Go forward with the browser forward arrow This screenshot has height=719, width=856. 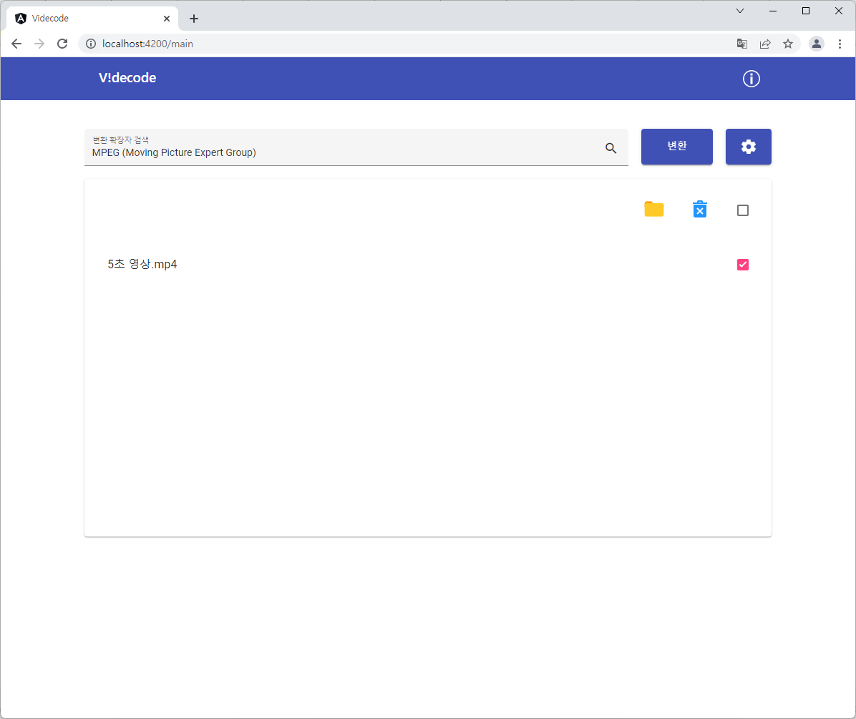(x=39, y=44)
